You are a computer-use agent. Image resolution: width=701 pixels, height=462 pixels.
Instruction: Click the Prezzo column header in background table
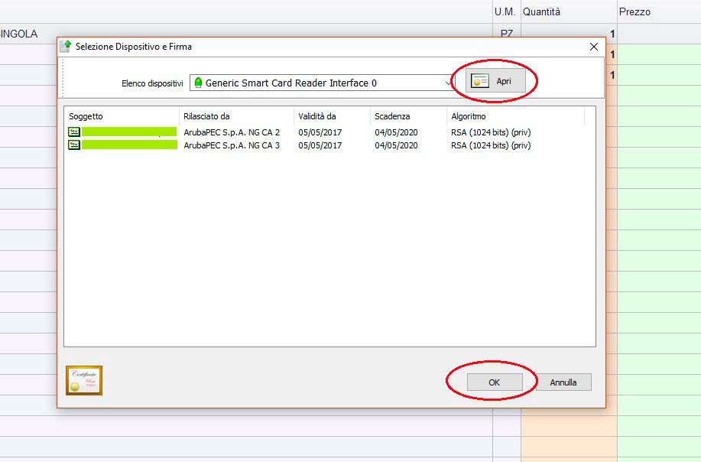[634, 11]
